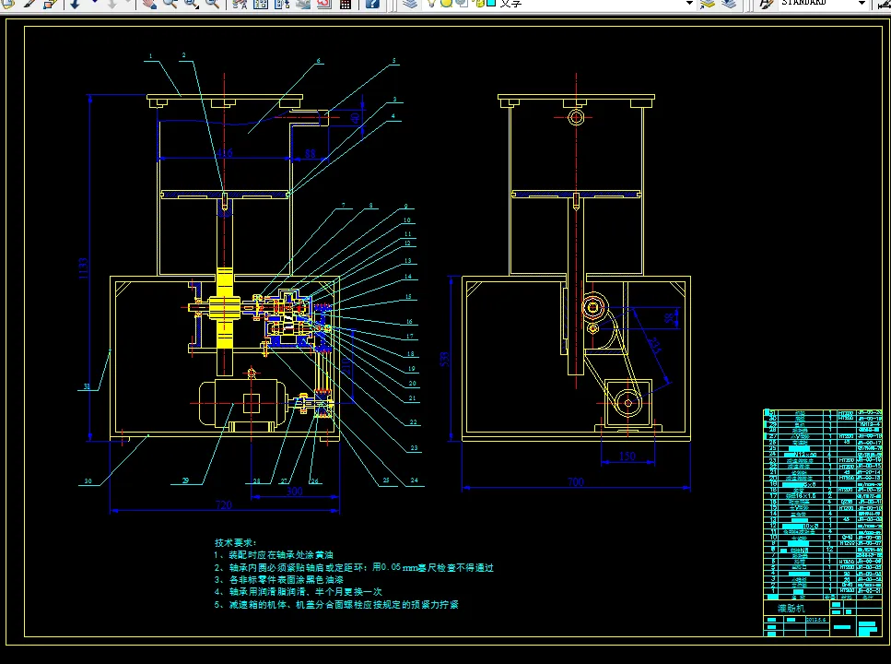891x664 pixels.
Task: Select the Match Properties brush tool
Action: click(x=29, y=4)
